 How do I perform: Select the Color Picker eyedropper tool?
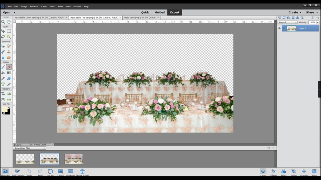point(3,78)
